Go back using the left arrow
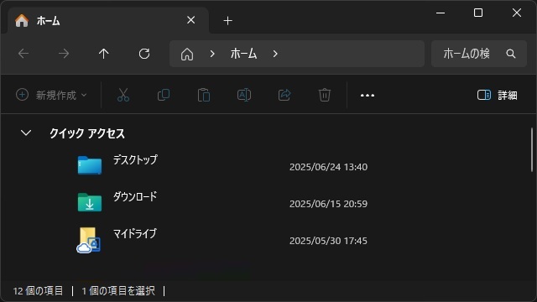537x302 pixels. pyautogui.click(x=23, y=54)
